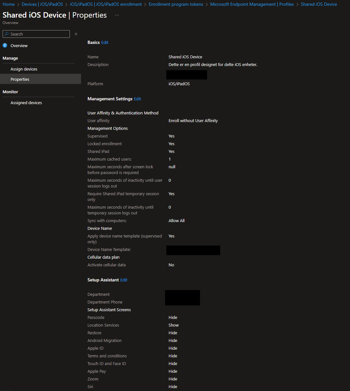Click the Overview link below the title
Image resolution: width=350 pixels, height=391 pixels.
pyautogui.click(x=10, y=22)
